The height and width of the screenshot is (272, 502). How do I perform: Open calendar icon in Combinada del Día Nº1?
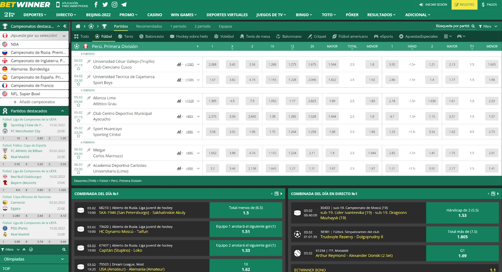click(x=276, y=194)
